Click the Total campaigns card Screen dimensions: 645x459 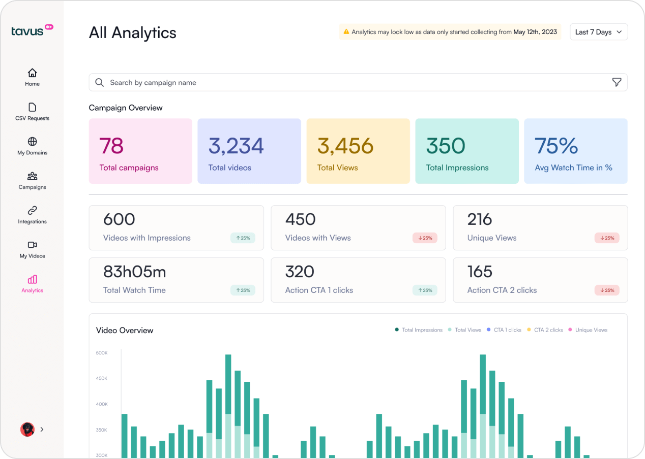(140, 151)
